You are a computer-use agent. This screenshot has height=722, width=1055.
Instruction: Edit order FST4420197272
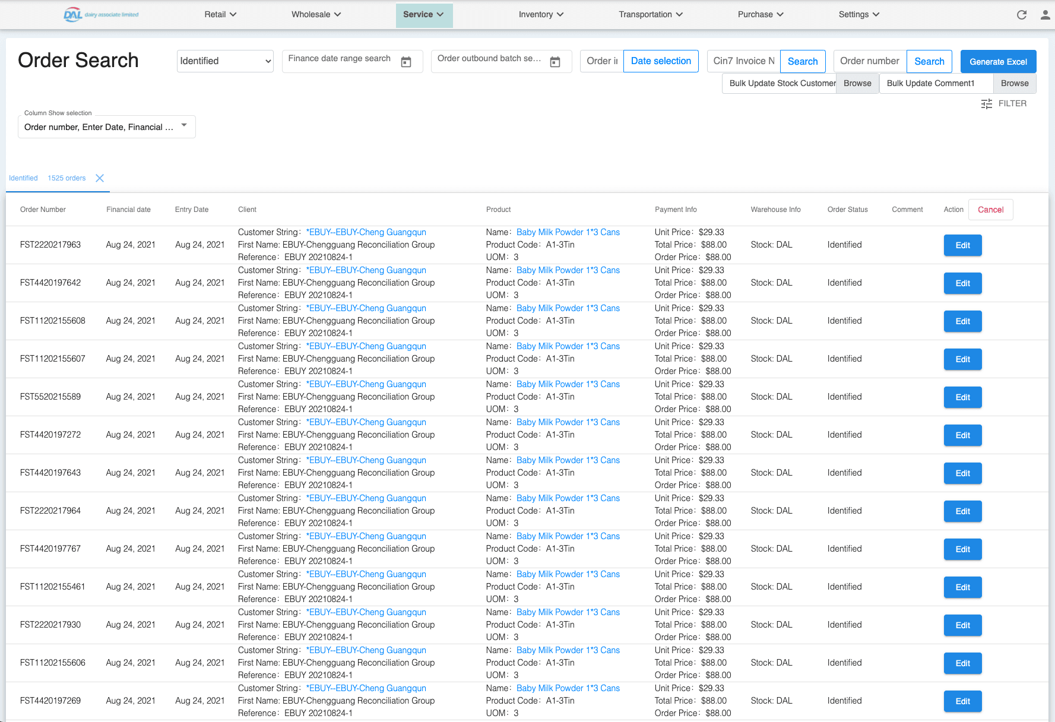(962, 435)
